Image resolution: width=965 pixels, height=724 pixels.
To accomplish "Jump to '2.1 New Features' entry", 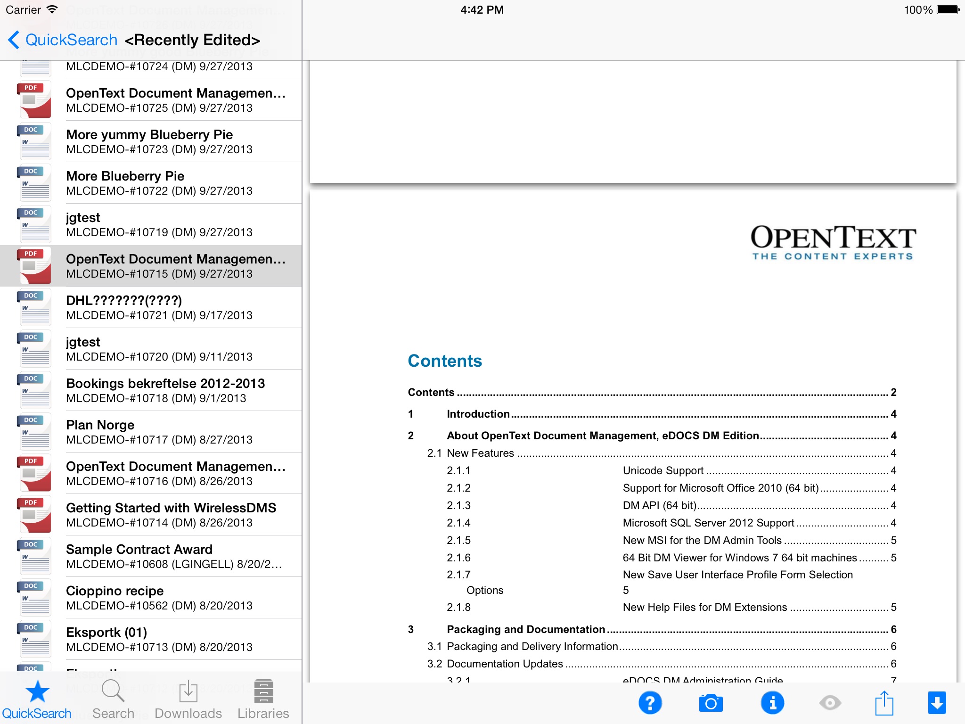I will tap(662, 453).
